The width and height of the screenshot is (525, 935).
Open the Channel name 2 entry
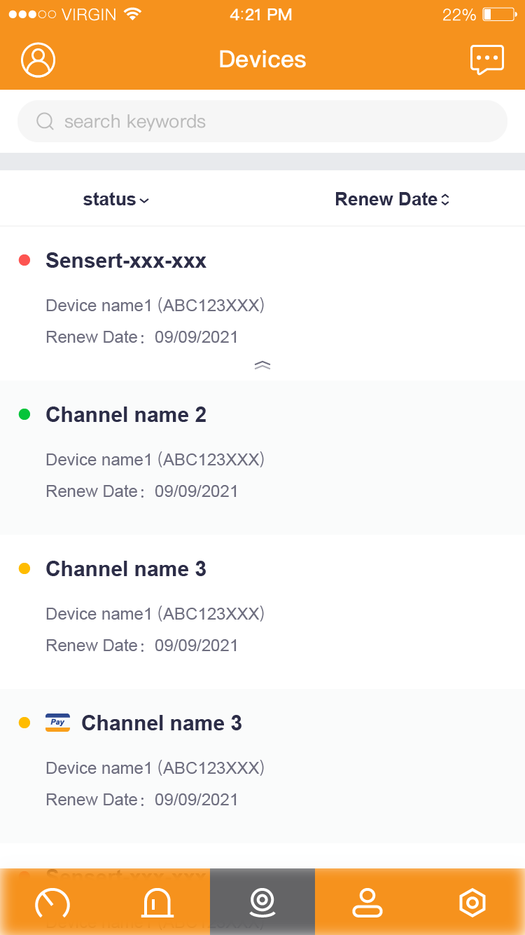(x=126, y=415)
